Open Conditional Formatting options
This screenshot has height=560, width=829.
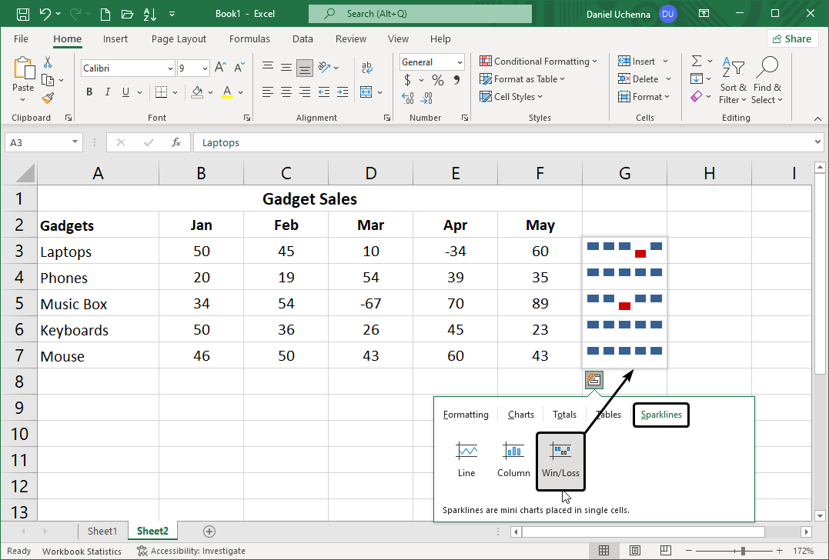(x=539, y=61)
